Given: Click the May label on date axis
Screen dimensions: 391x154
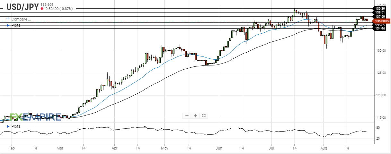Looking at the screenshot, I should tap(164, 149).
